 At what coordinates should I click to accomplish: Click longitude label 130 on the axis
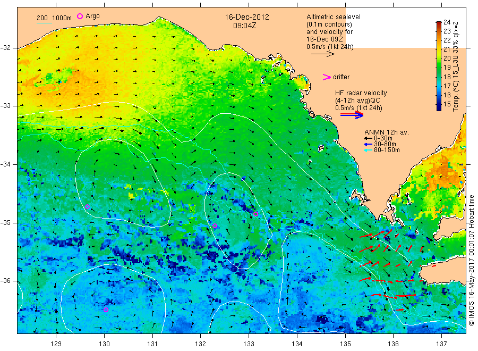[104, 344]
